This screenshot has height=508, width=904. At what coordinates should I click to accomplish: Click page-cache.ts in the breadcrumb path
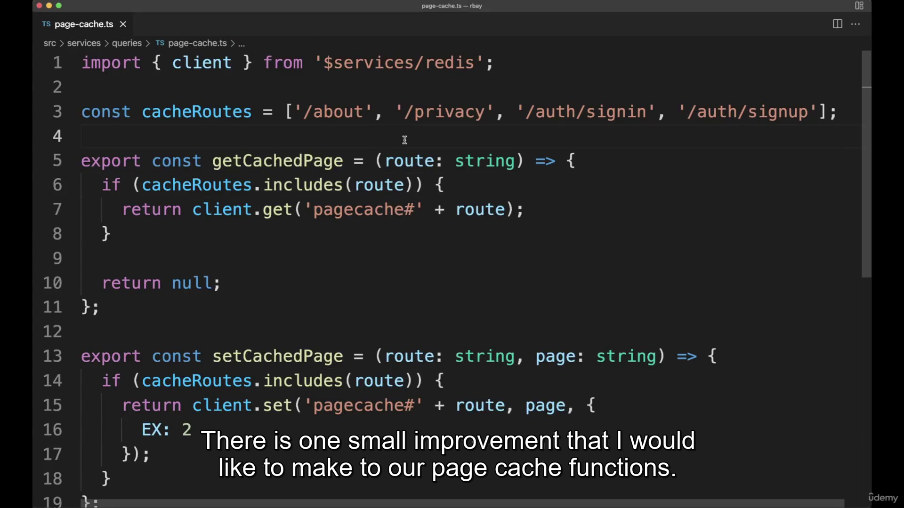coord(197,43)
